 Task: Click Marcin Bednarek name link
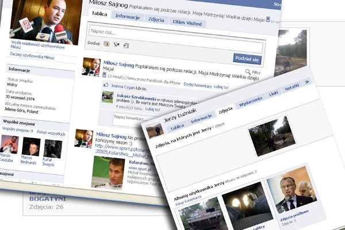coord(28,160)
